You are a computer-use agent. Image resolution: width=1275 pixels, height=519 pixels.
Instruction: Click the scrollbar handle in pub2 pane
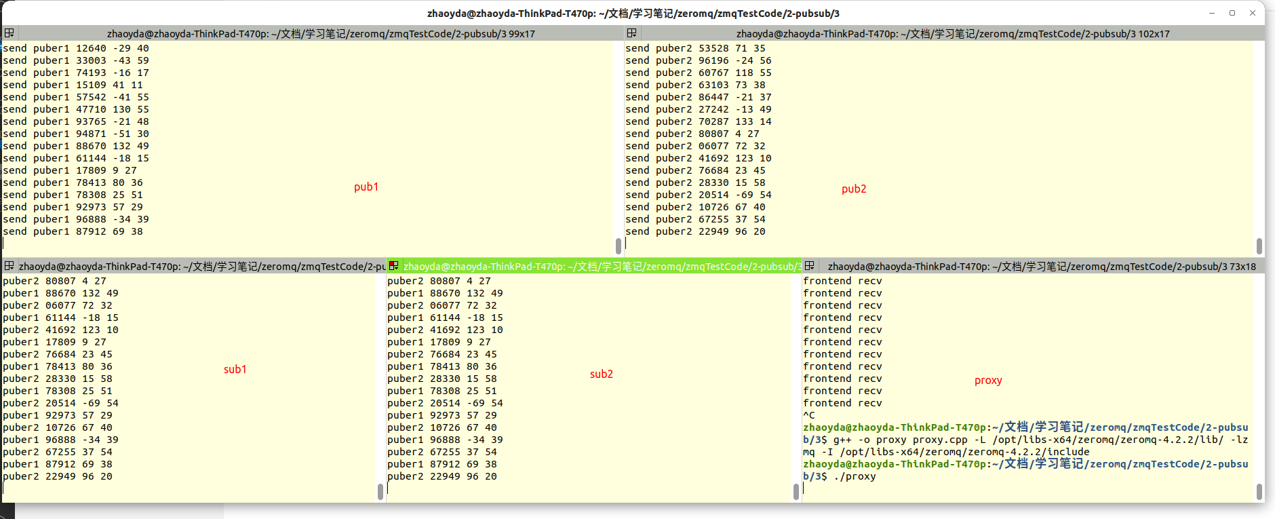point(1259,245)
